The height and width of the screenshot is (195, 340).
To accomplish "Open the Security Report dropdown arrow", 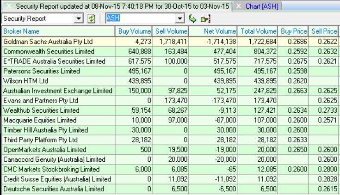I will coord(79,18).
